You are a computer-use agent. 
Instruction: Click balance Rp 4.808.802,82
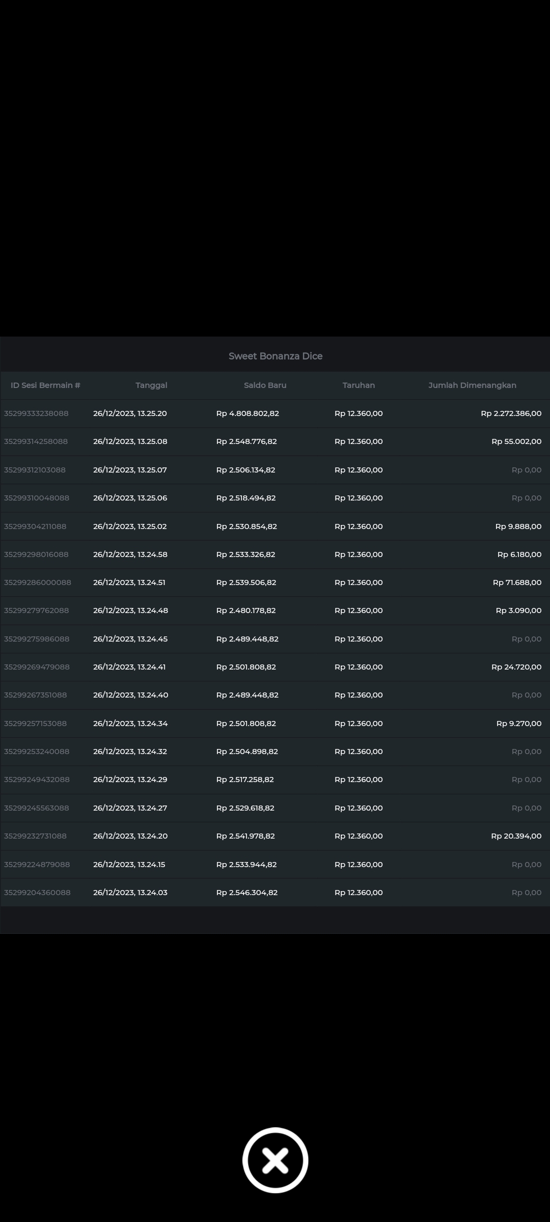(x=248, y=413)
